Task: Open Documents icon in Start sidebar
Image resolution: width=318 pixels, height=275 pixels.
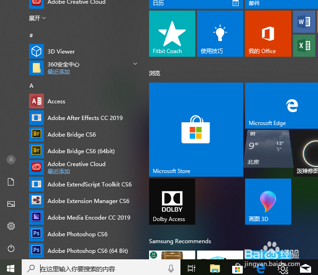Action: [x=11, y=182]
